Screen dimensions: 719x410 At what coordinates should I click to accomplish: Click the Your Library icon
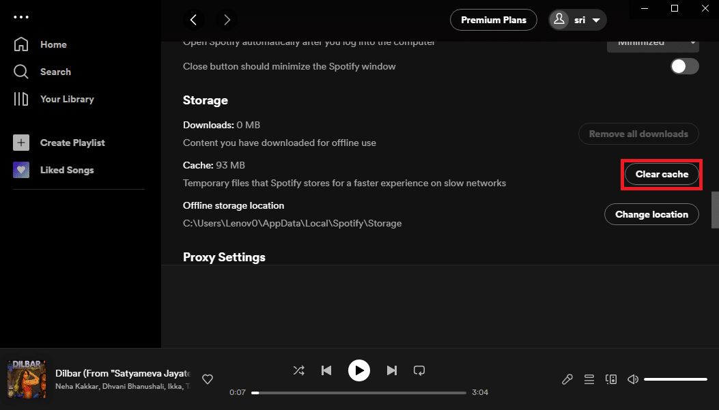pos(21,99)
